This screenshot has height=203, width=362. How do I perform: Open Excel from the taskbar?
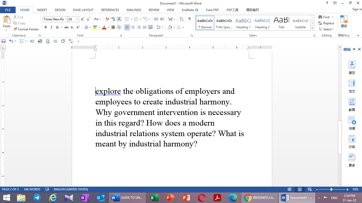(x=154, y=197)
